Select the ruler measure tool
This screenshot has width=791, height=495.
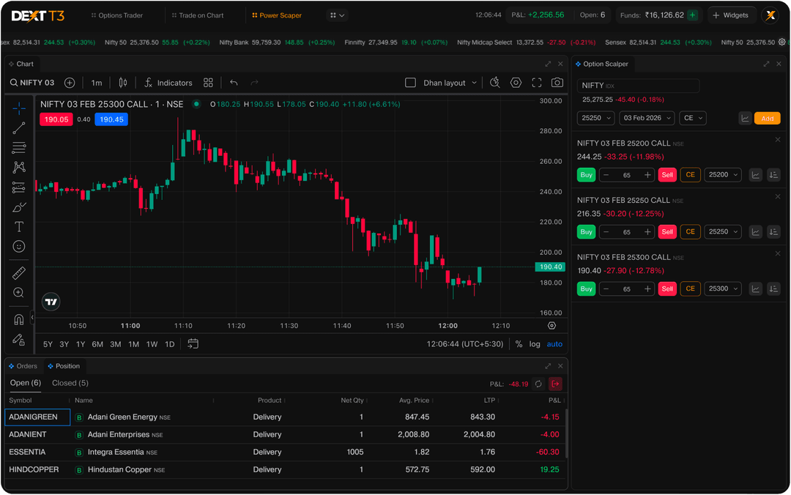pyautogui.click(x=19, y=272)
